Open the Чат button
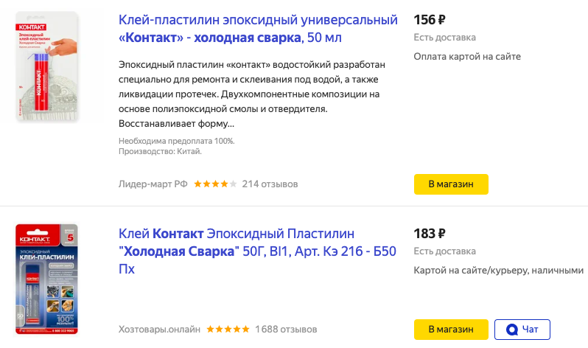Image resolution: width=588 pixels, height=348 pixels. [x=522, y=329]
